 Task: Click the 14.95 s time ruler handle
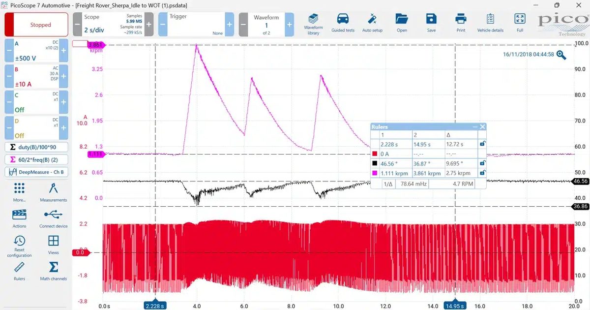455,306
